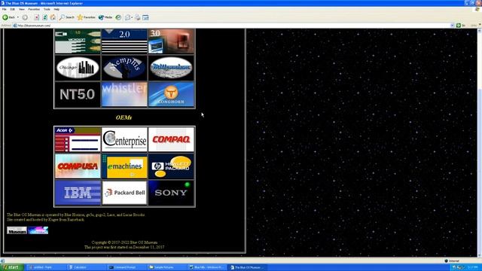
Task: Click the grayed Forward arrow button
Action: pyautogui.click(x=25, y=17)
